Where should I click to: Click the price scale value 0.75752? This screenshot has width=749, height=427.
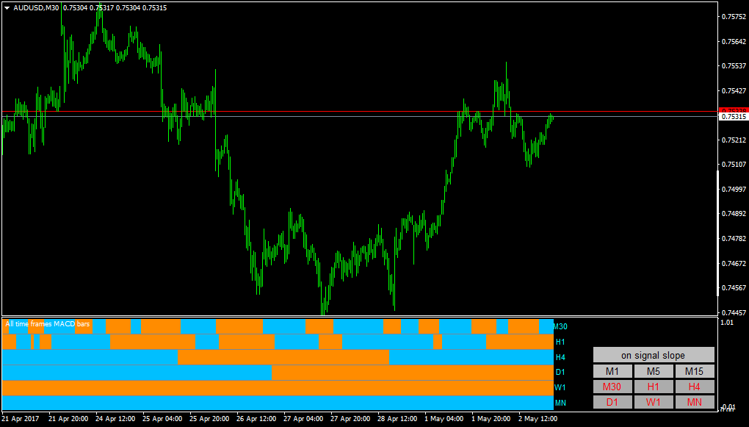[x=734, y=17]
